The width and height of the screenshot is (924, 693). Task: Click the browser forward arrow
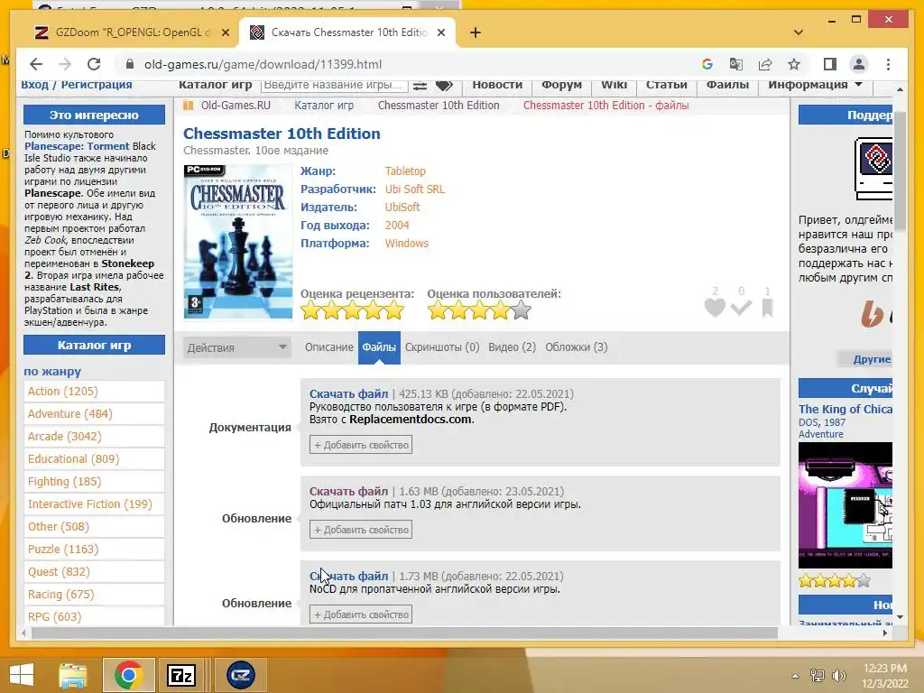pos(65,64)
